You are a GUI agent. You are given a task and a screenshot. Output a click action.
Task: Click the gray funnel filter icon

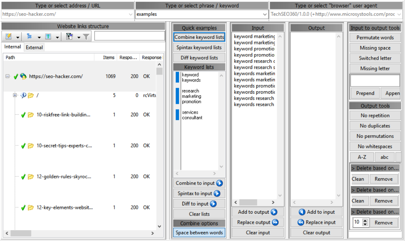(x=86, y=37)
